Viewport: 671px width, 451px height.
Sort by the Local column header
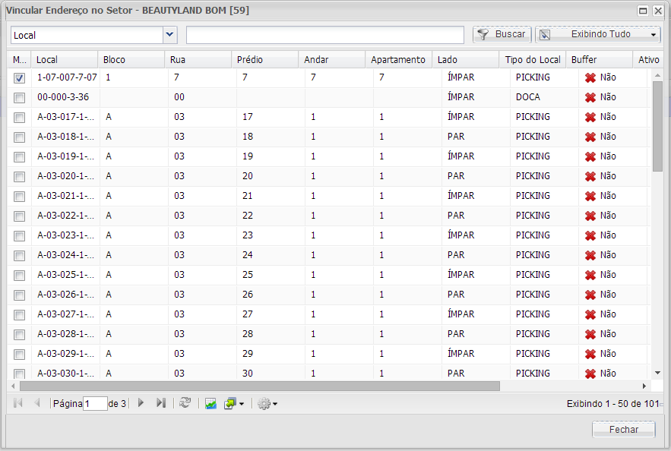click(x=64, y=59)
